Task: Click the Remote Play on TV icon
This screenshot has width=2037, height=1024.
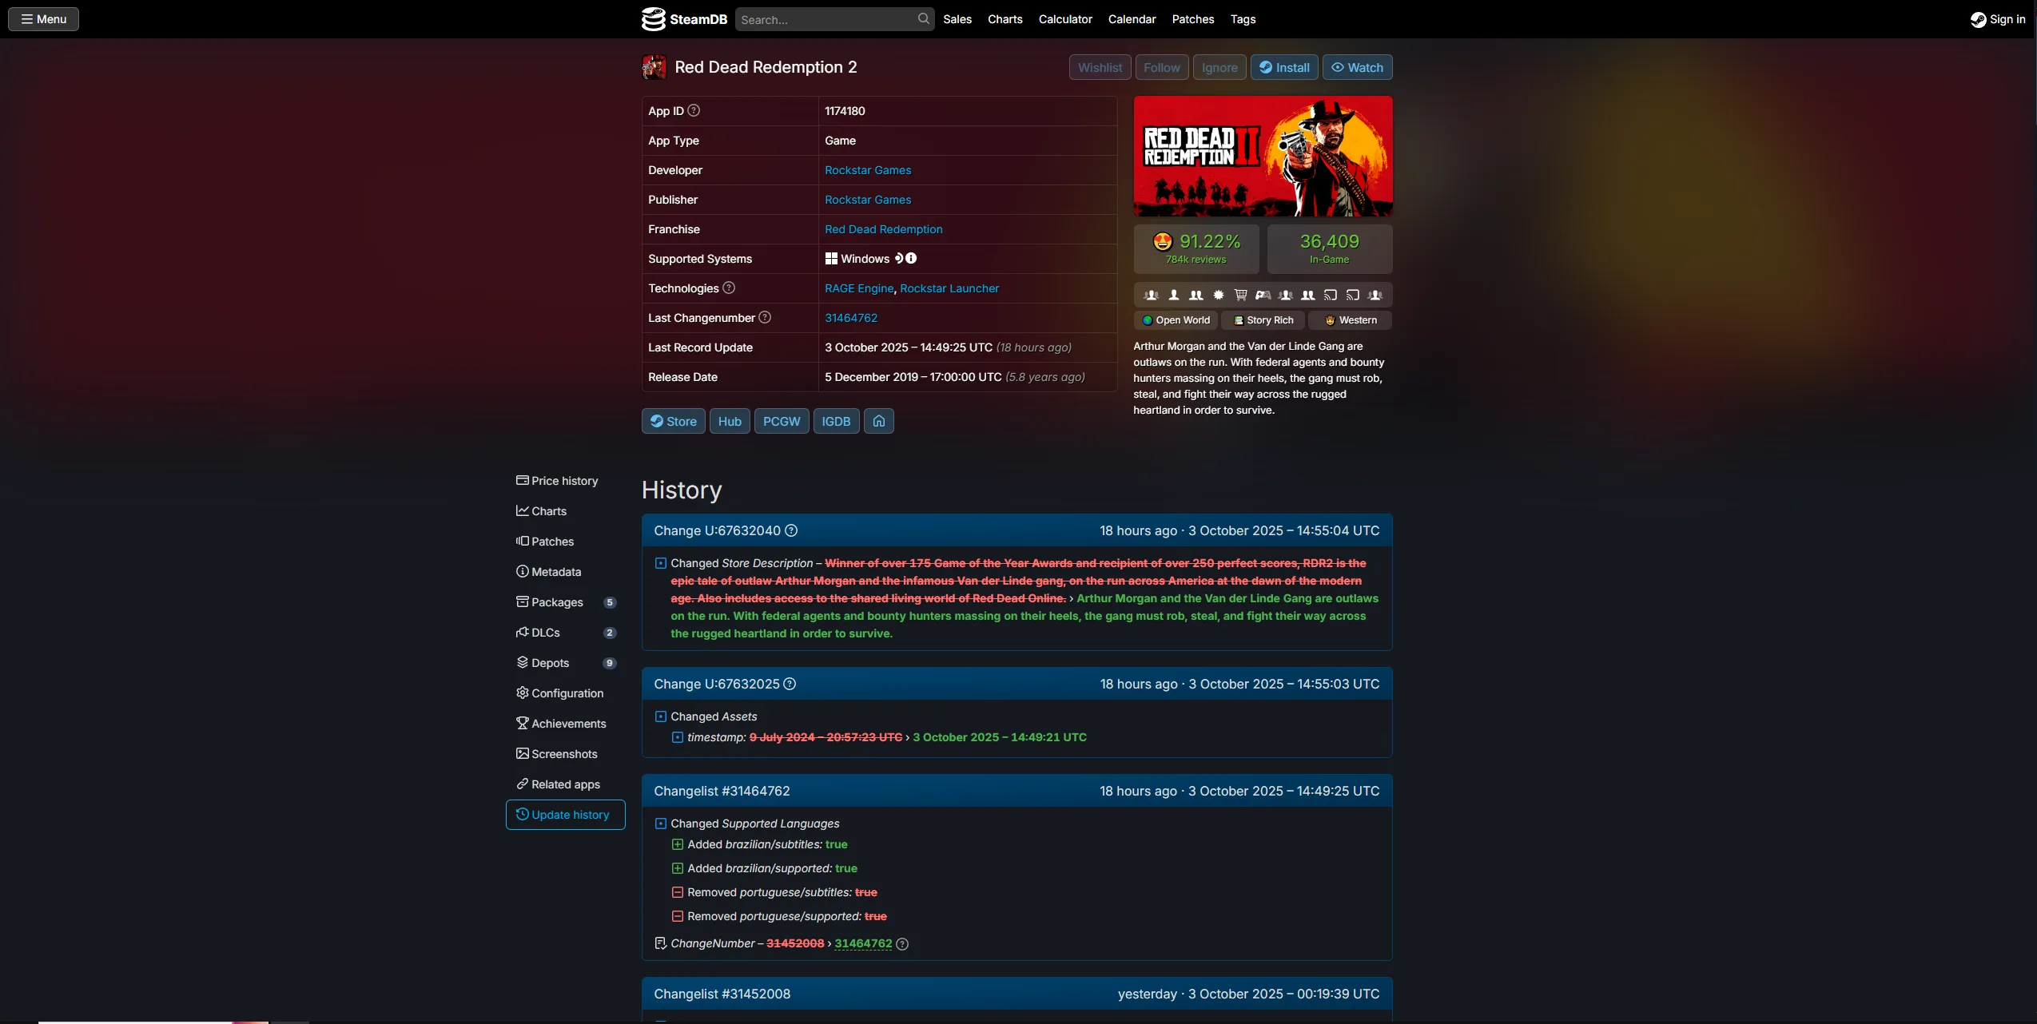Action: click(x=1353, y=295)
